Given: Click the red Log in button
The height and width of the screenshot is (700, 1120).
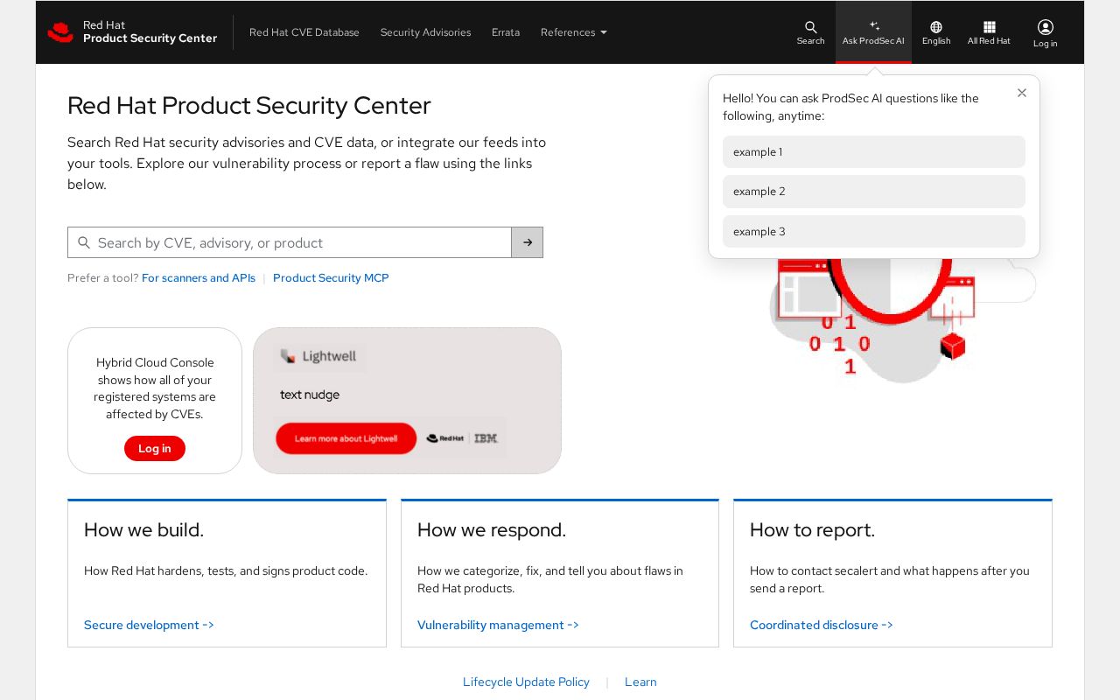Looking at the screenshot, I should tap(155, 448).
